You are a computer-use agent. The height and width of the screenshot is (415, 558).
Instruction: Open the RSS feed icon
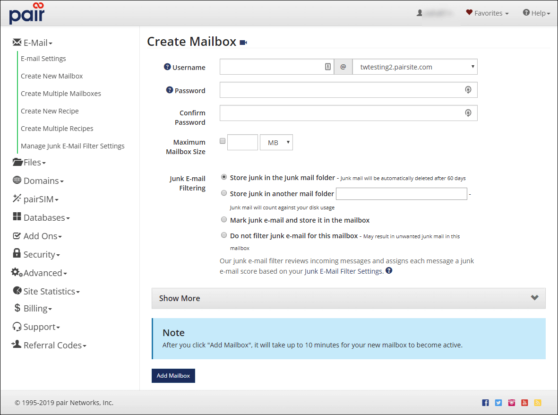tap(538, 403)
